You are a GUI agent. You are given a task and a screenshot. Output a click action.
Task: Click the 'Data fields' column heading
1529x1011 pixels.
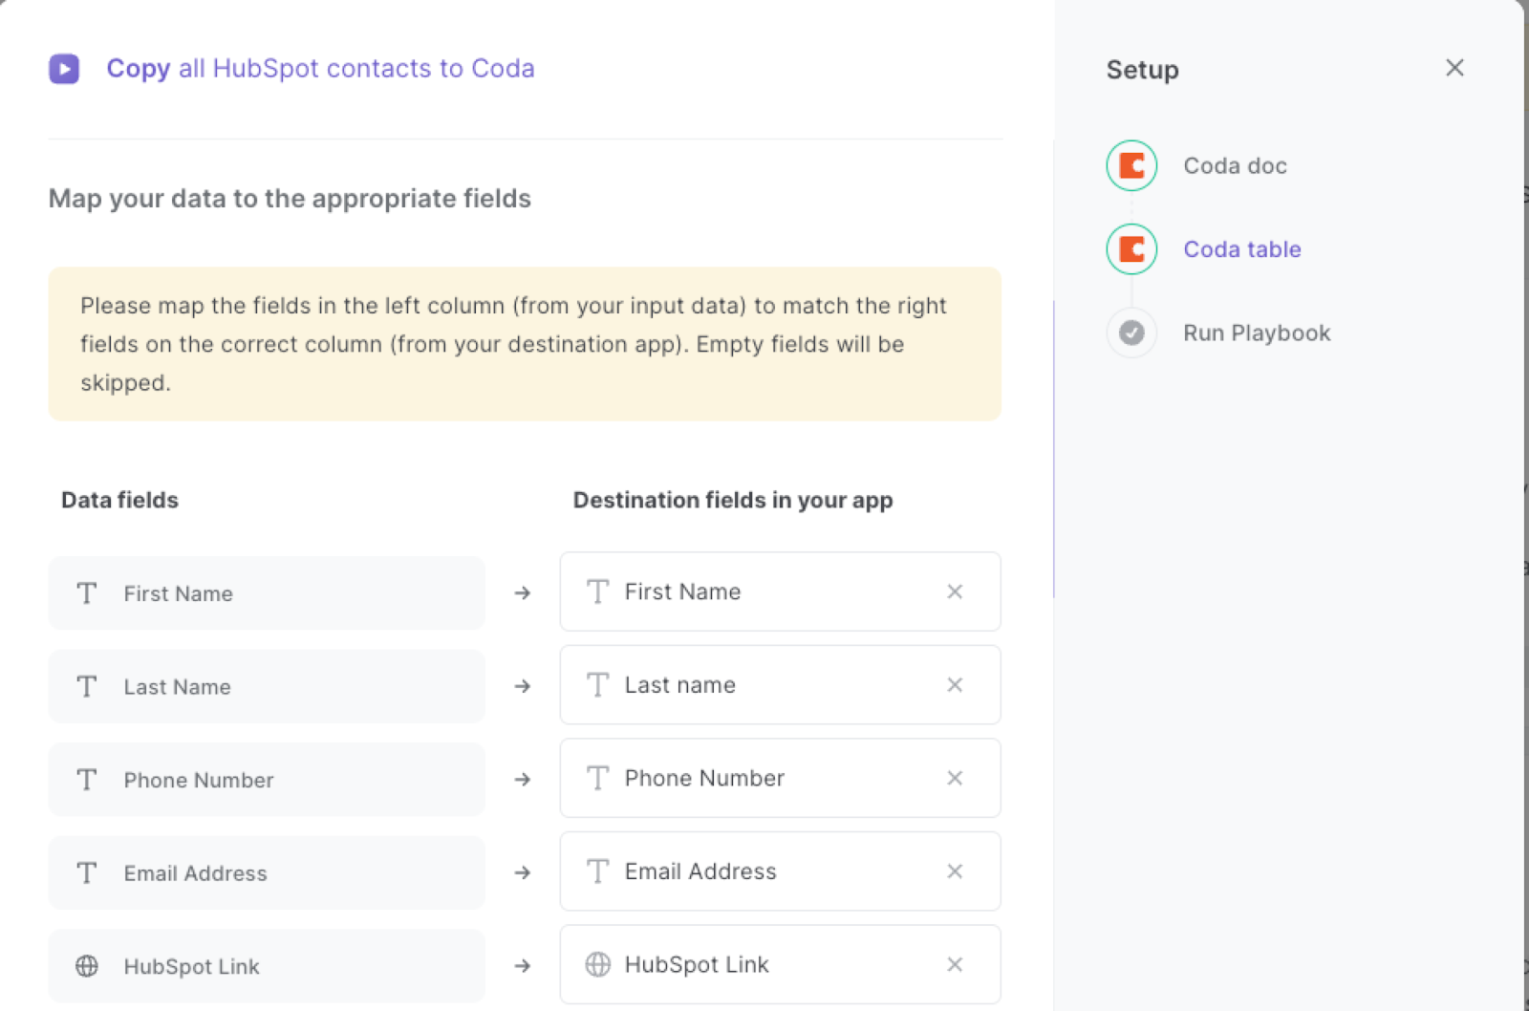[119, 500]
